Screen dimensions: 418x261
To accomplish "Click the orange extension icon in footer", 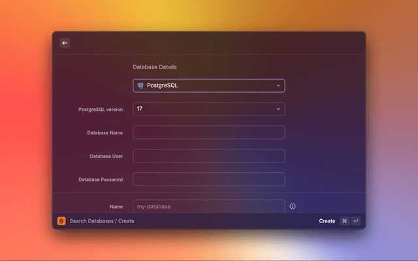I will point(61,221).
